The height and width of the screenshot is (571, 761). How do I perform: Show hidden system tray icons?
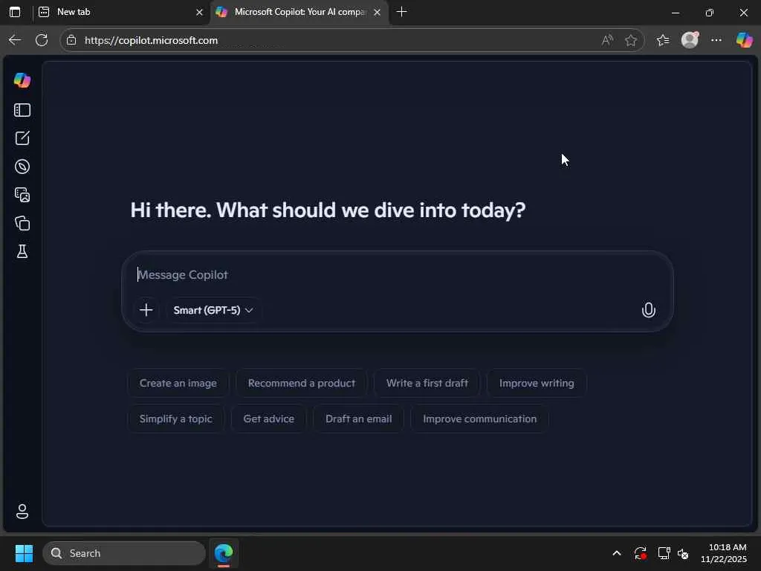[x=616, y=553]
